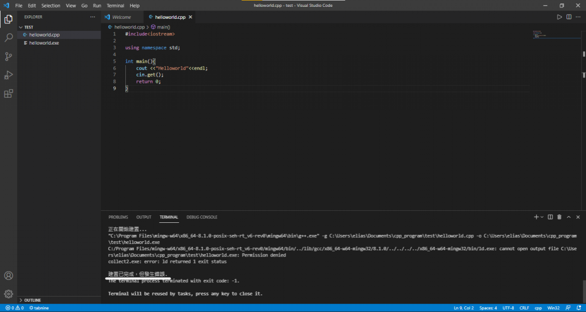Click the #include<iostream> line
Screen dimensions: 586x312
pyautogui.click(x=150, y=34)
